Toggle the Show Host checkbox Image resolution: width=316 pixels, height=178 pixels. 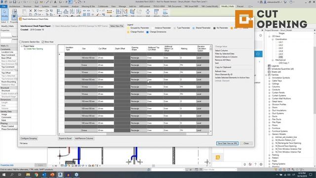click(43, 42)
